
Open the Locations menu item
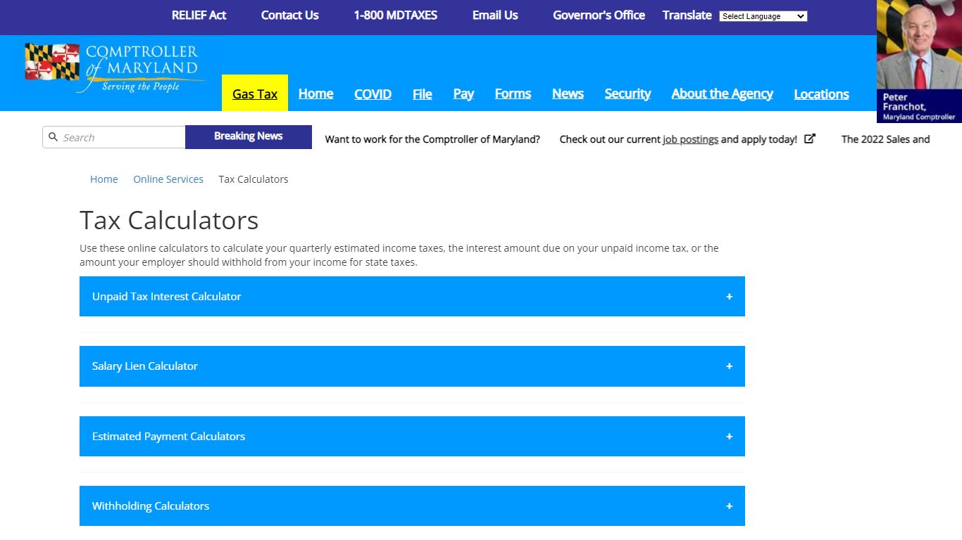(x=821, y=94)
